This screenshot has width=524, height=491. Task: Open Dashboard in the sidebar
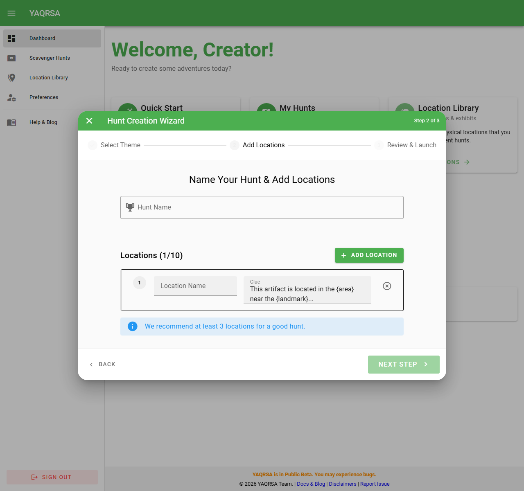click(x=52, y=38)
